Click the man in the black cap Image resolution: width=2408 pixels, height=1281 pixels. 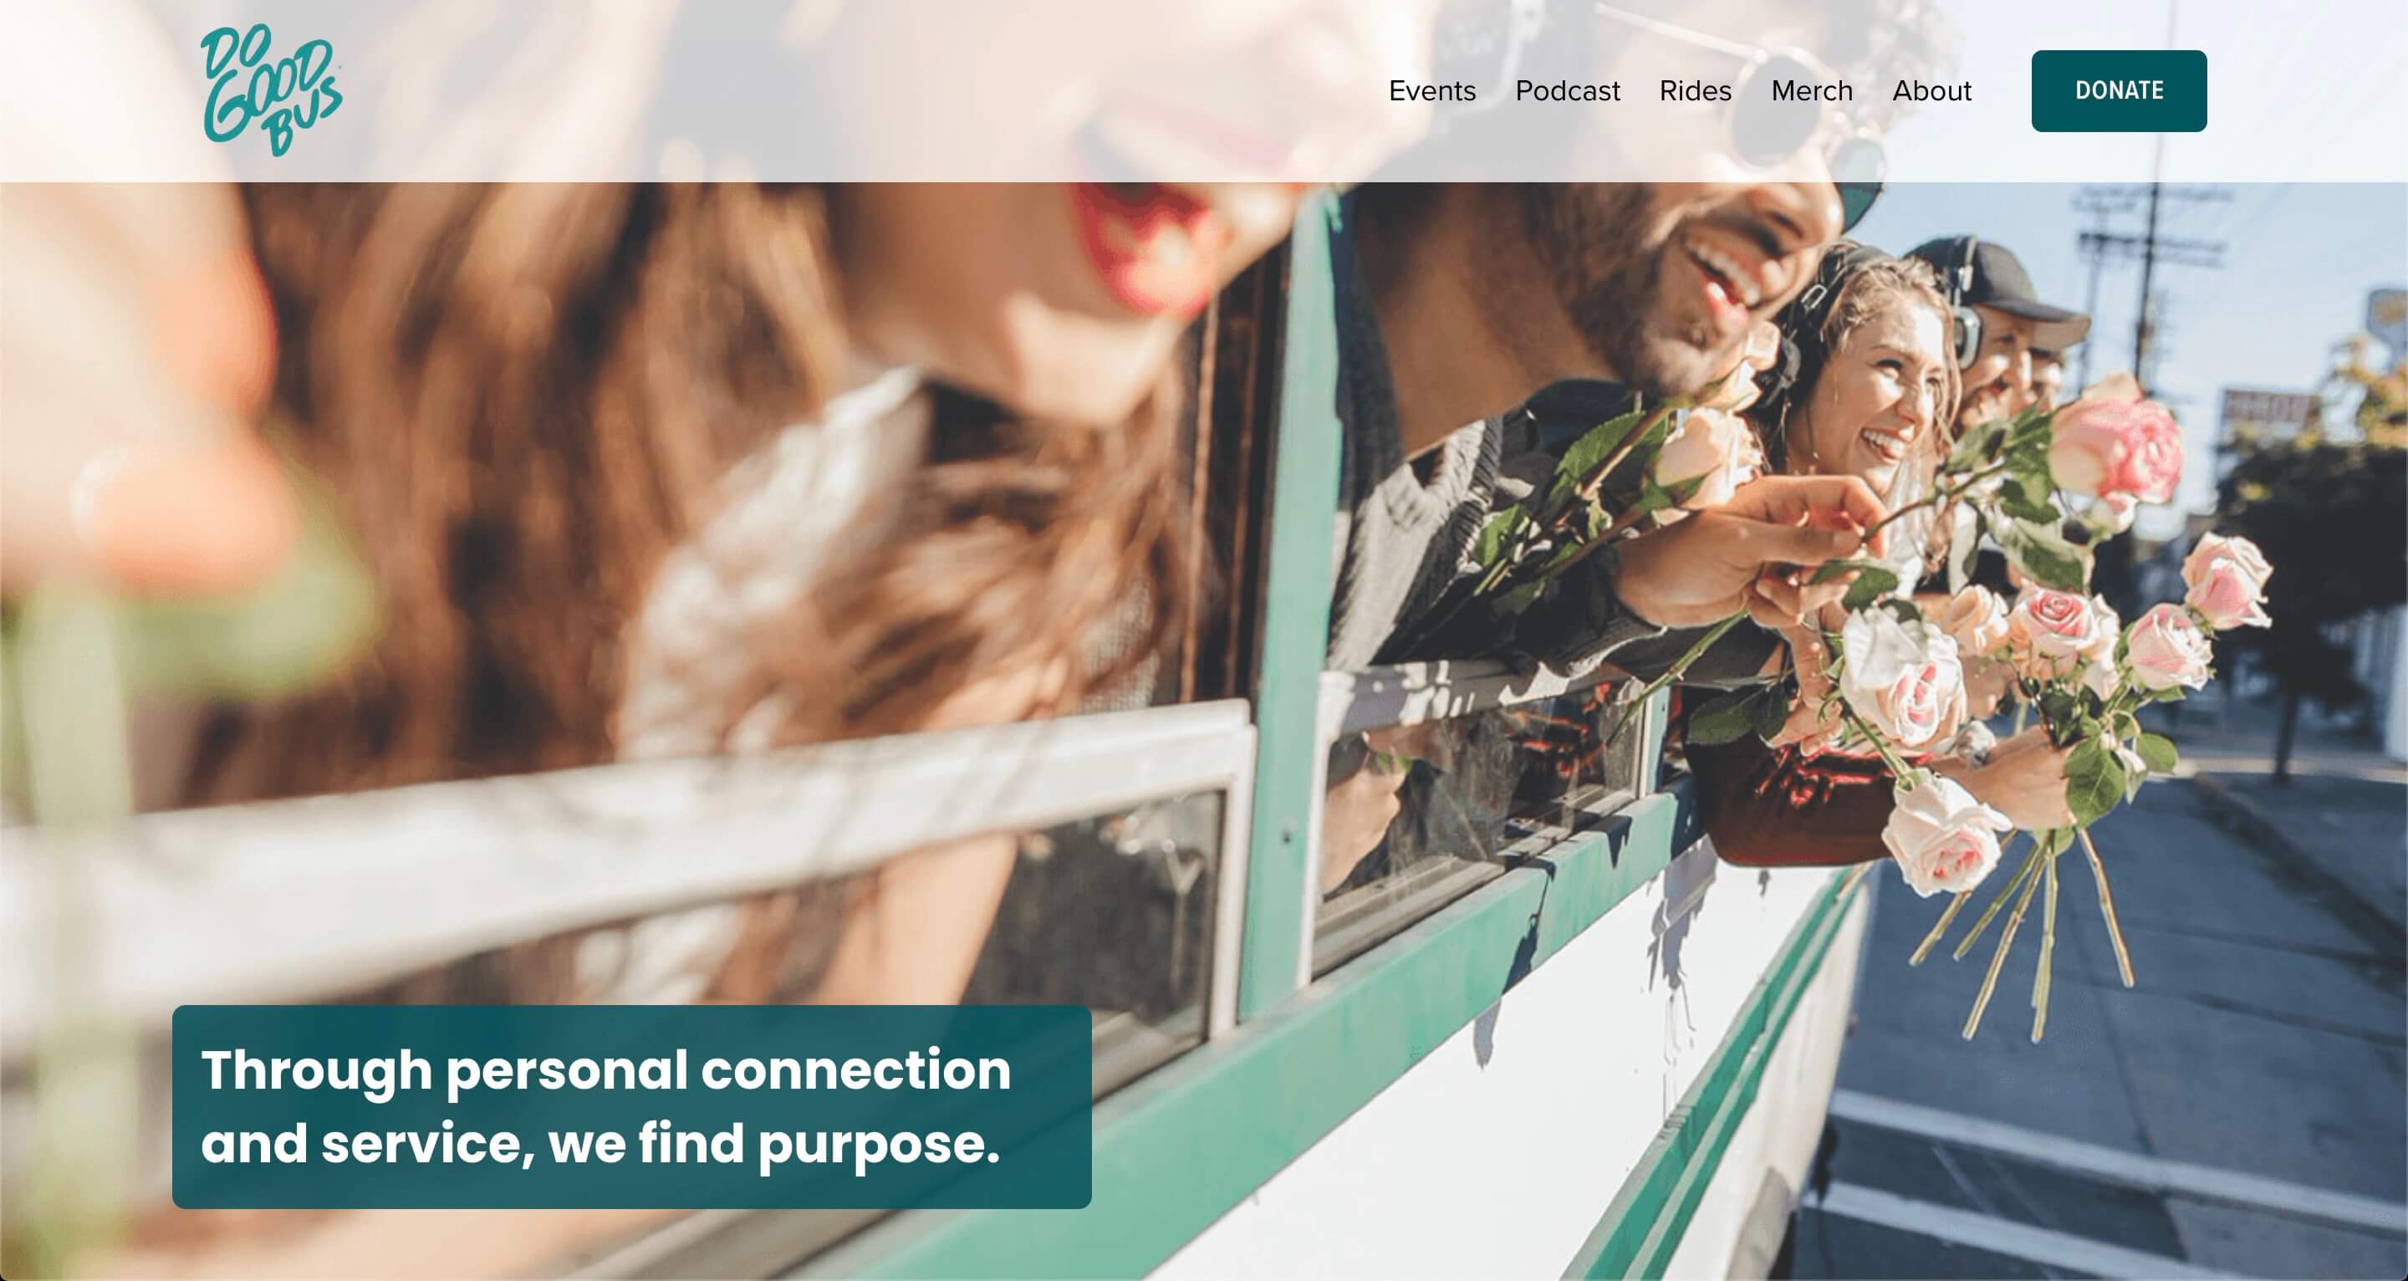[2010, 327]
